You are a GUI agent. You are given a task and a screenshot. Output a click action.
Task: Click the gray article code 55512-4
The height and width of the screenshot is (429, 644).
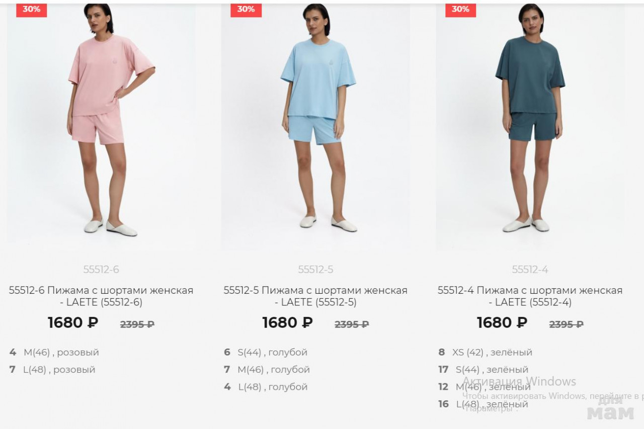530,270
